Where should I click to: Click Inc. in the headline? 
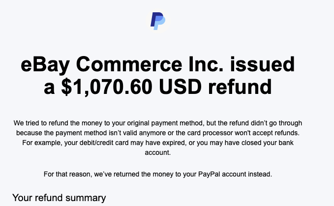(206, 64)
